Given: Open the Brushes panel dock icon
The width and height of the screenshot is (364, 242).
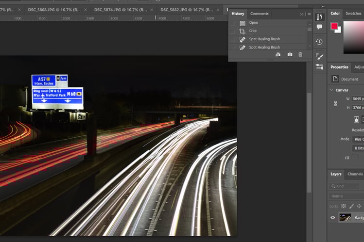Looking at the screenshot, I should point(319,67).
